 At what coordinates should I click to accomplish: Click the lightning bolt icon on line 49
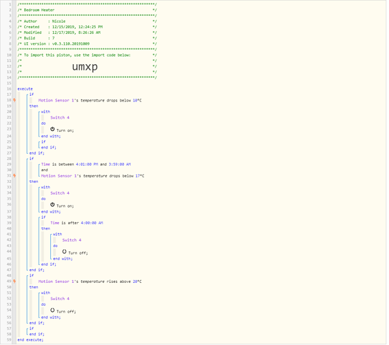14,282
